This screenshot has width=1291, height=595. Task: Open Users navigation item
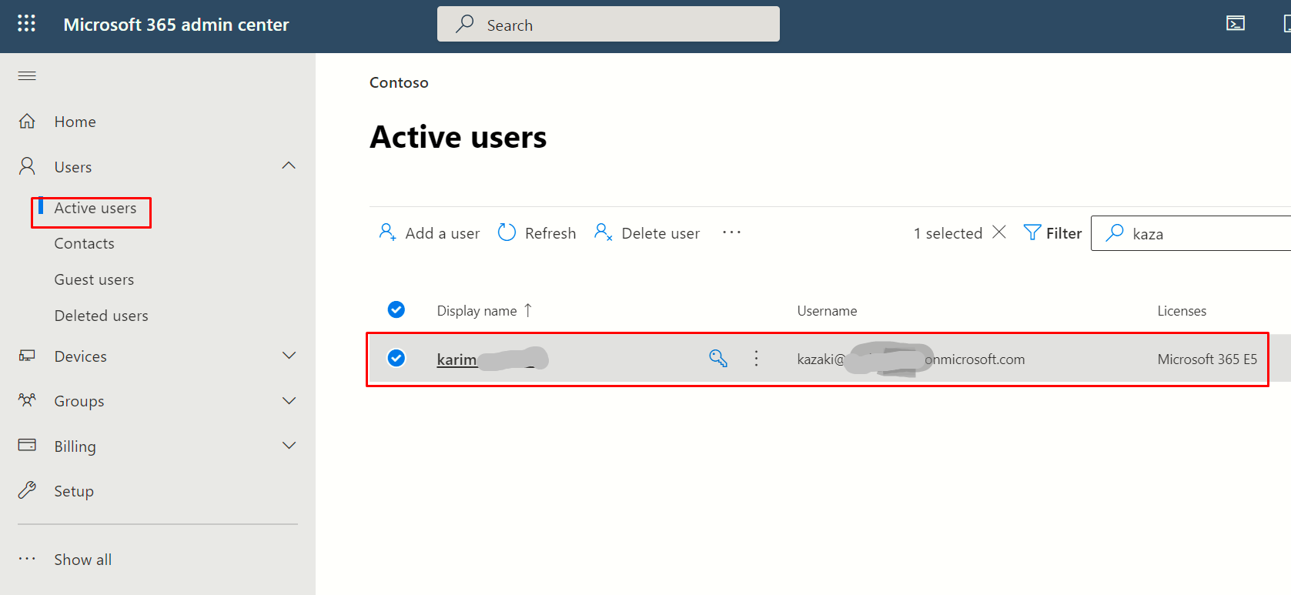click(x=73, y=167)
